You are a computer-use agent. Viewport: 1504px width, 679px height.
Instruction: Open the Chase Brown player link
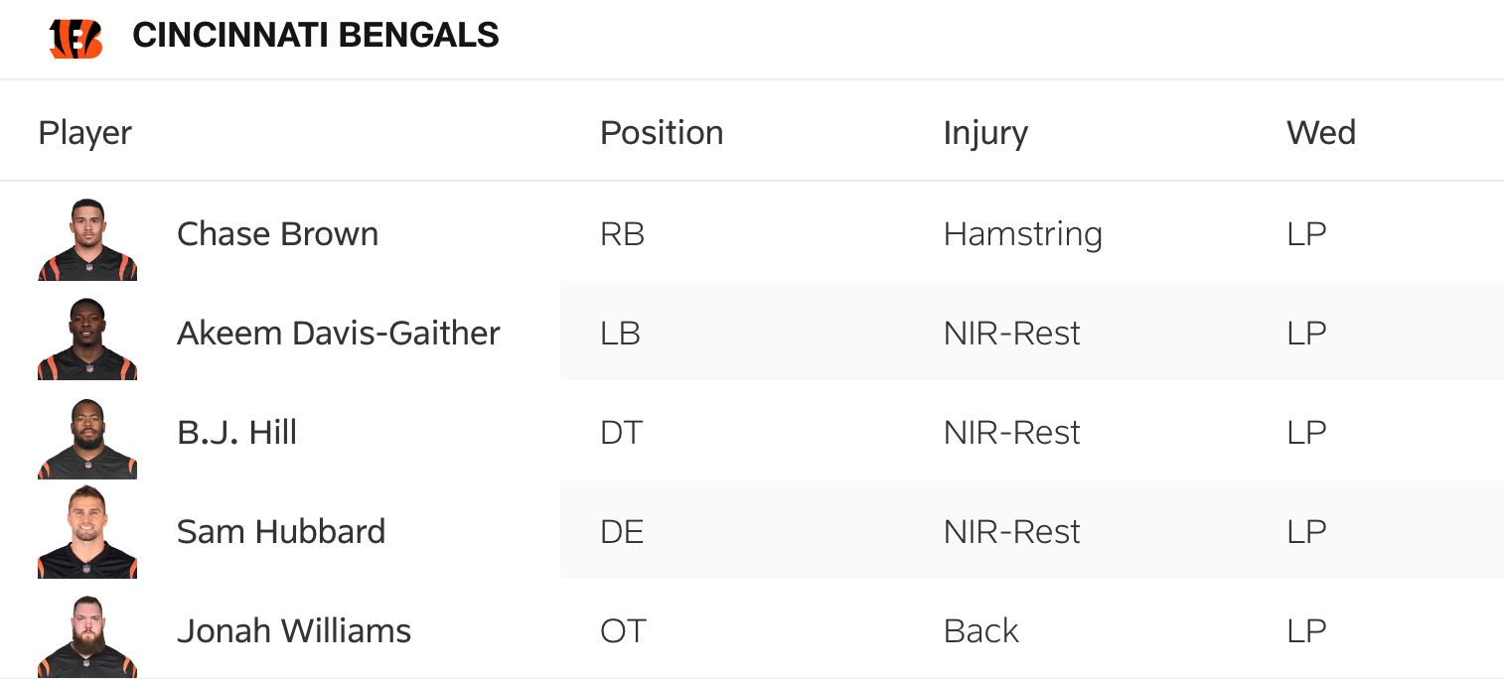tap(277, 234)
